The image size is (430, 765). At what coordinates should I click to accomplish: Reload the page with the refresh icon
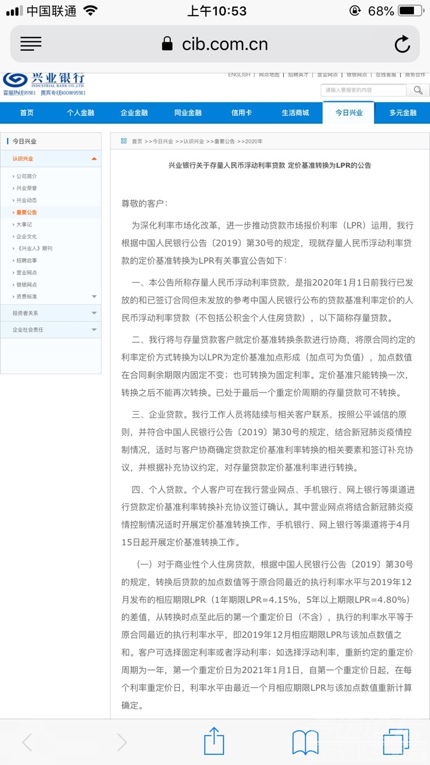click(x=402, y=44)
